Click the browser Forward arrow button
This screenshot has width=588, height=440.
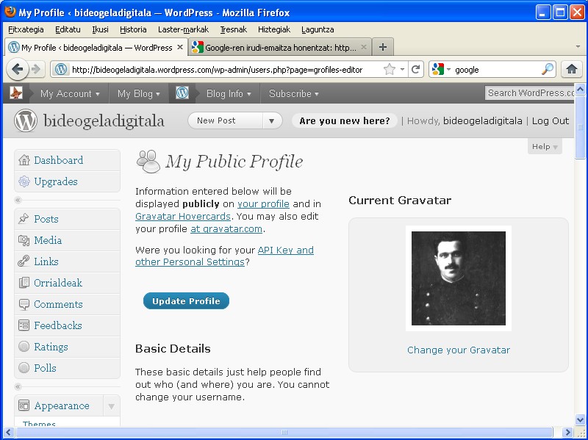pyautogui.click(x=36, y=69)
